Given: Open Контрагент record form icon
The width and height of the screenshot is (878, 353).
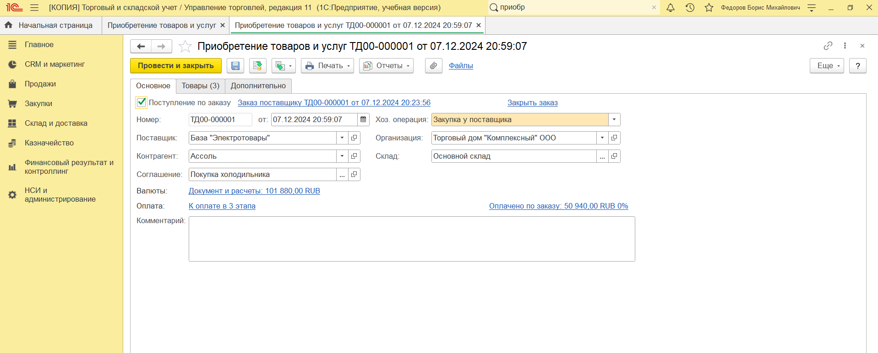Looking at the screenshot, I should pyautogui.click(x=354, y=156).
